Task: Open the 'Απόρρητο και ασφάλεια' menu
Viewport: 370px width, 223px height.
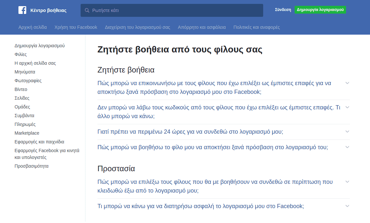Action: pyautogui.click(x=202, y=27)
